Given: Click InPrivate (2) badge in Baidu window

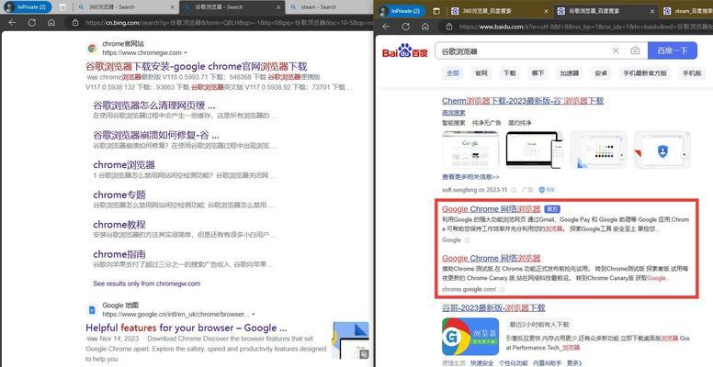Looking at the screenshot, I should (x=402, y=11).
